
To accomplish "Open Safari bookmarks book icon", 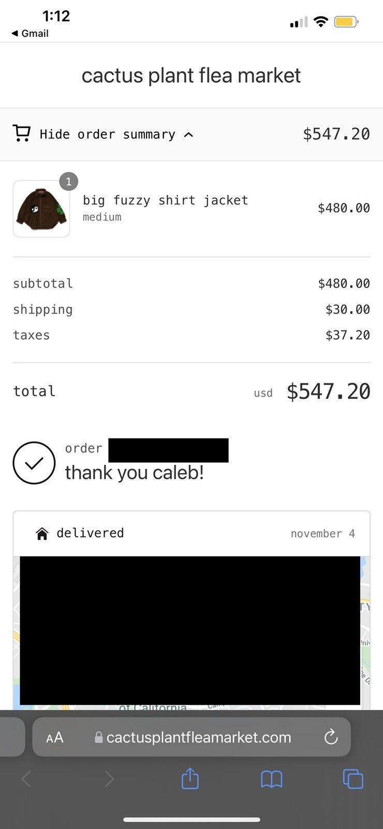I will point(271,779).
